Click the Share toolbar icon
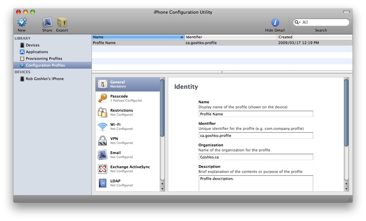Screen dimensions: 366x221 47,23
